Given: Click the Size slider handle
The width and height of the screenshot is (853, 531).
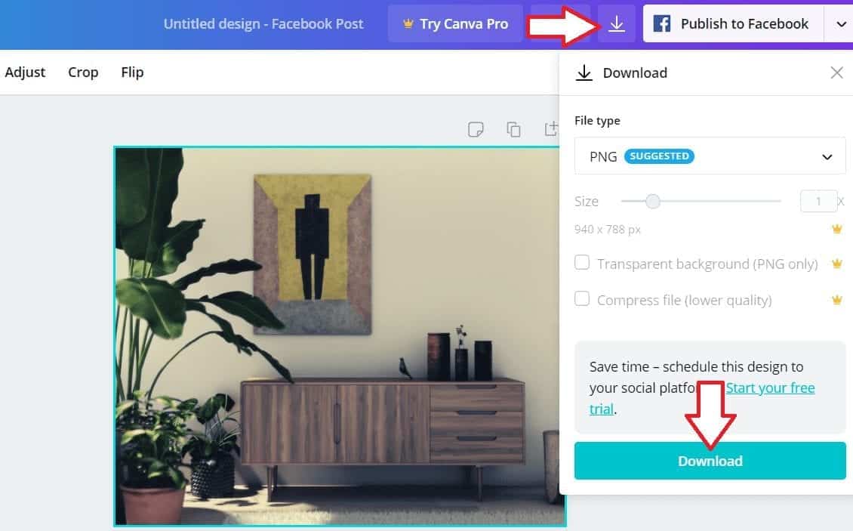Looking at the screenshot, I should tap(653, 202).
